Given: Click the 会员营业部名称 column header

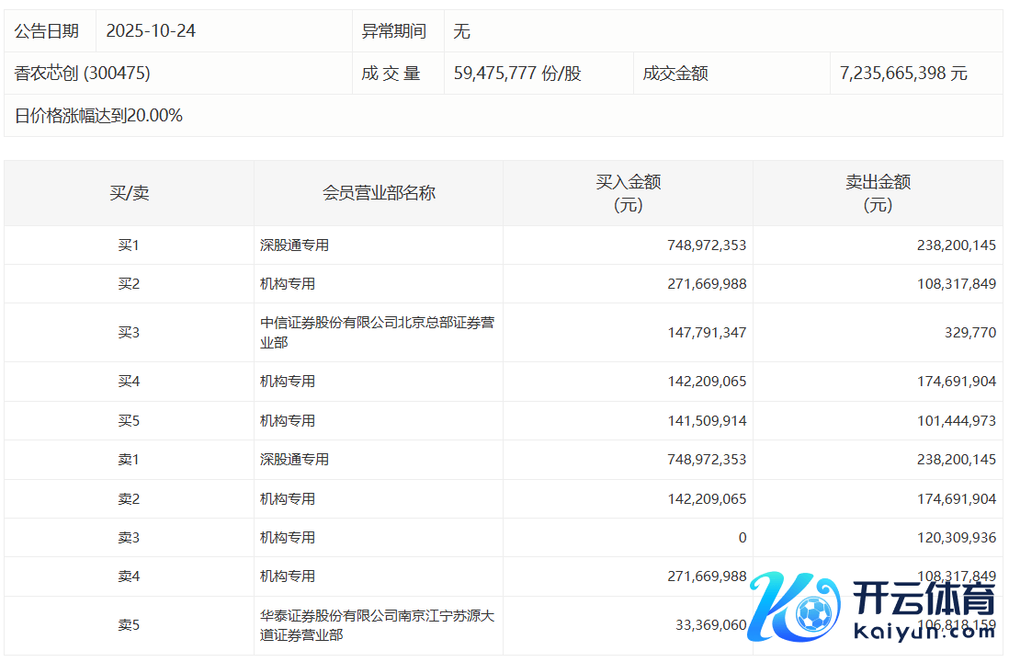Looking at the screenshot, I should 379,193.
